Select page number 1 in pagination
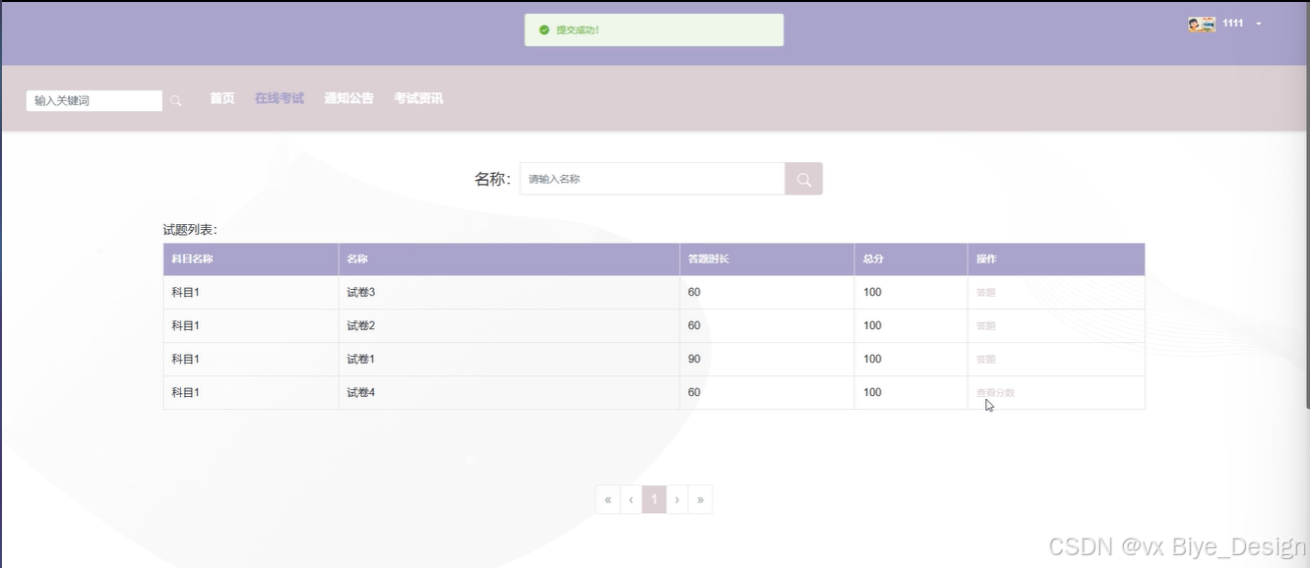This screenshot has height=568, width=1310. pyautogui.click(x=655, y=499)
